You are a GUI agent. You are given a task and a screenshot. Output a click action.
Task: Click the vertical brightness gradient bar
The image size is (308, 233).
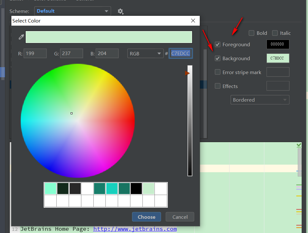[190, 121]
